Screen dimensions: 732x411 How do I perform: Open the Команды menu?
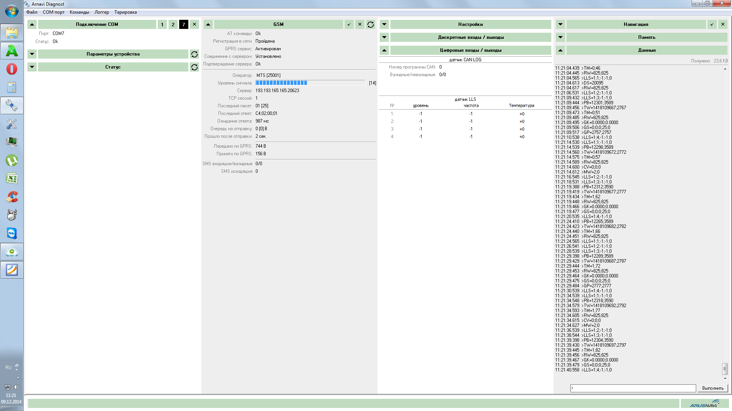point(79,12)
